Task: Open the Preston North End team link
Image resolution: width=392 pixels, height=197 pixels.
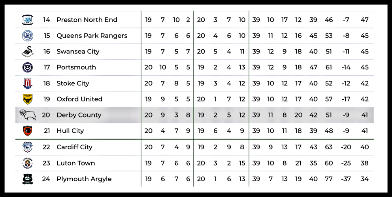Action: coord(87,20)
